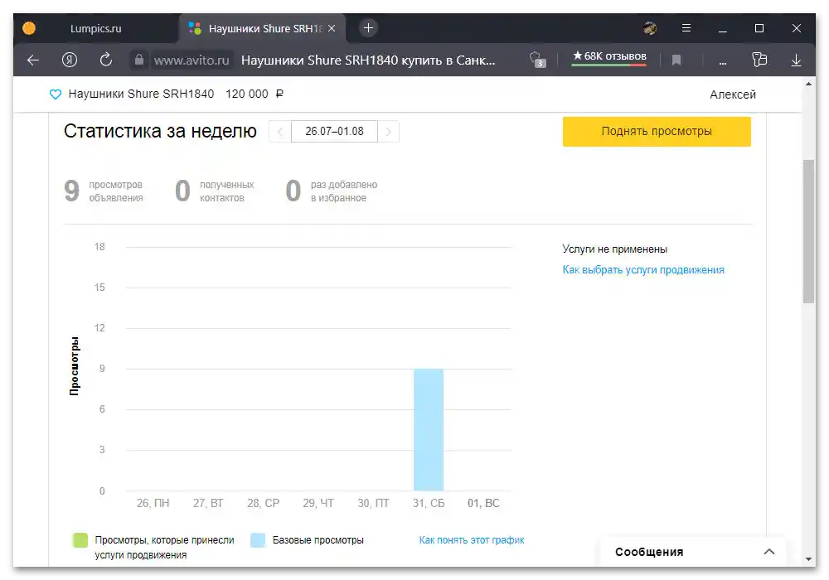Open the browser extensions panel icon
The image size is (829, 580).
point(759,60)
